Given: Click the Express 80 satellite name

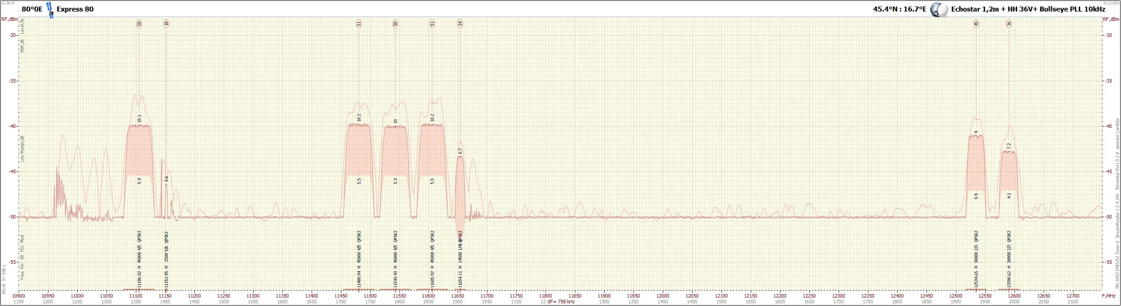Looking at the screenshot, I should point(75,9).
